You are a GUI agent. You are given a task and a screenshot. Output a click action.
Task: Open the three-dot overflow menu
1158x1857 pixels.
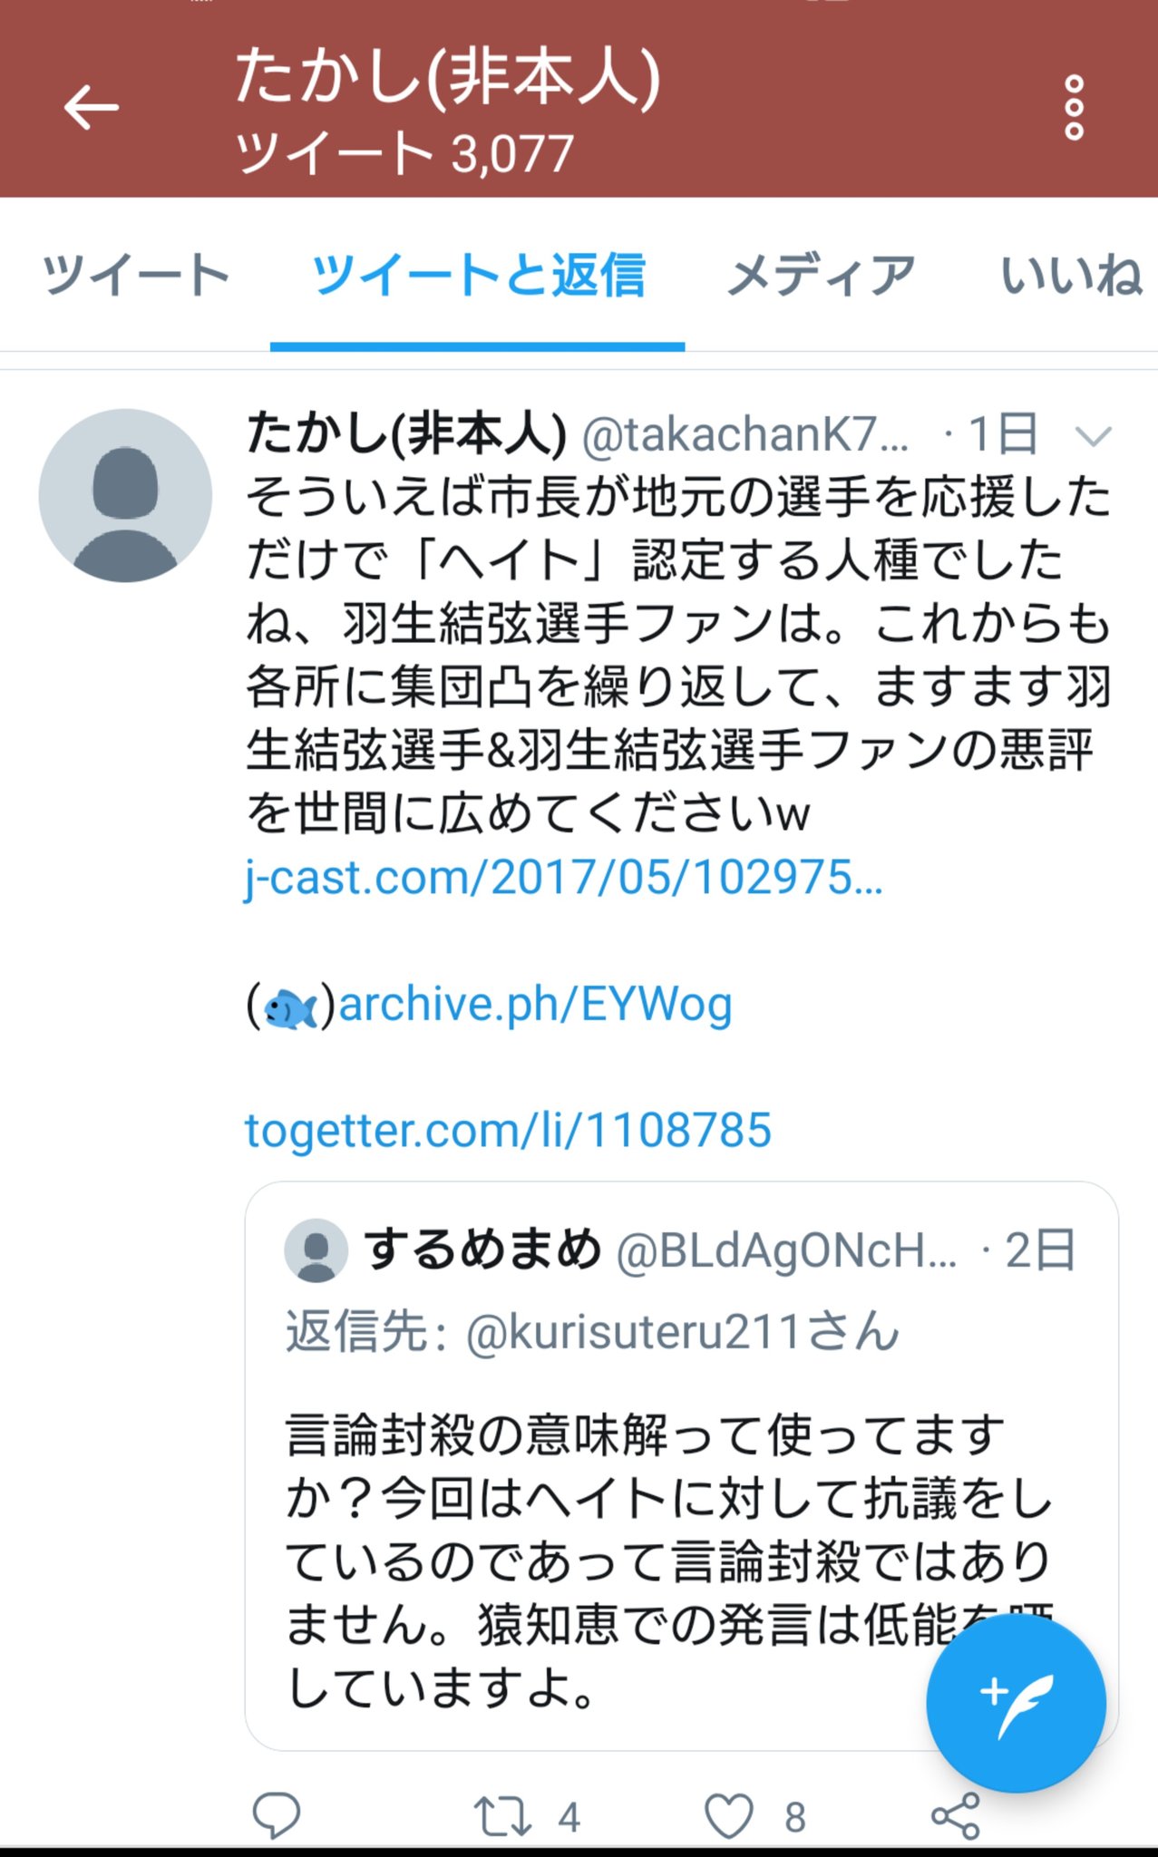pyautogui.click(x=1074, y=108)
